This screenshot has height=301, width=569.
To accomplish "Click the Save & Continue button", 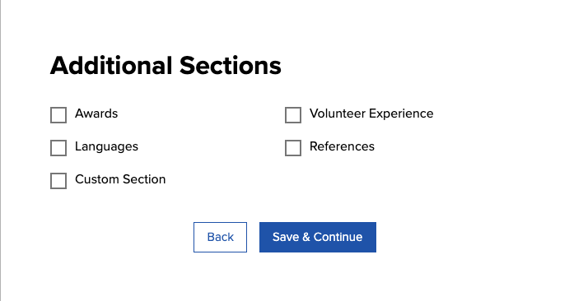I will [318, 237].
